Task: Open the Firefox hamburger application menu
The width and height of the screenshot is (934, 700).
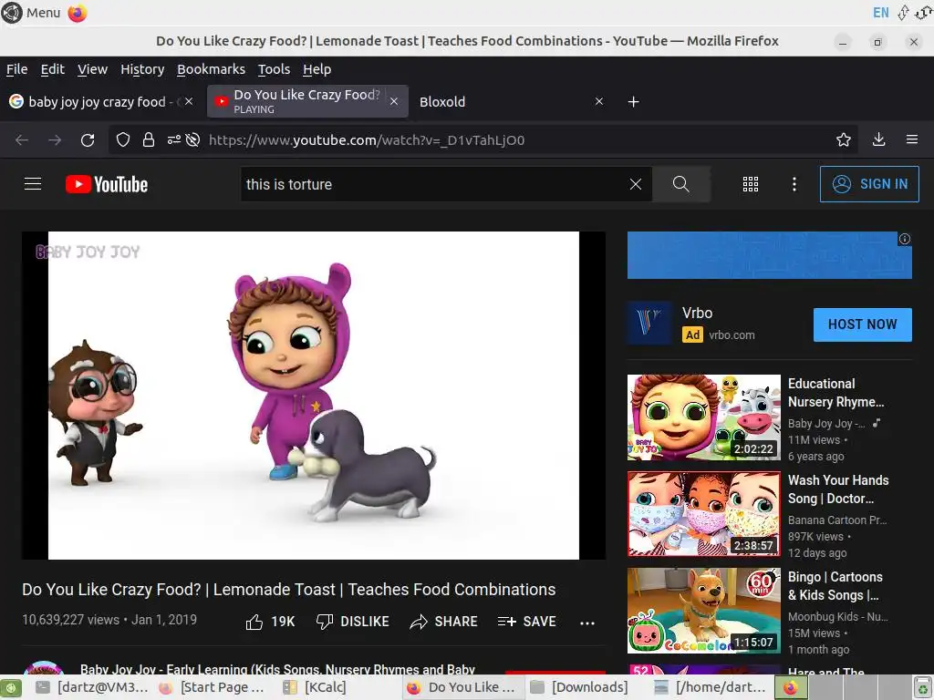Action: 912,139
